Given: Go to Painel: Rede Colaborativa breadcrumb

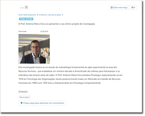Looking at the screenshot, I should pyautogui.click(x=27, y=15).
